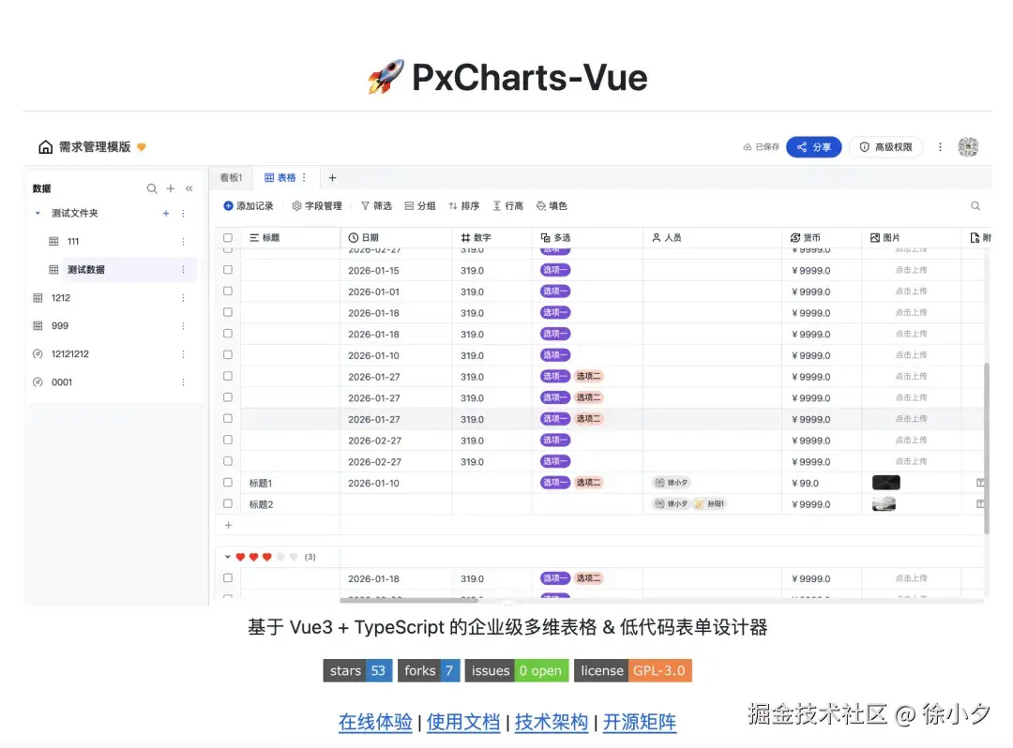Click the 添加记录 button
The height and width of the screenshot is (748, 1013).
click(x=248, y=206)
